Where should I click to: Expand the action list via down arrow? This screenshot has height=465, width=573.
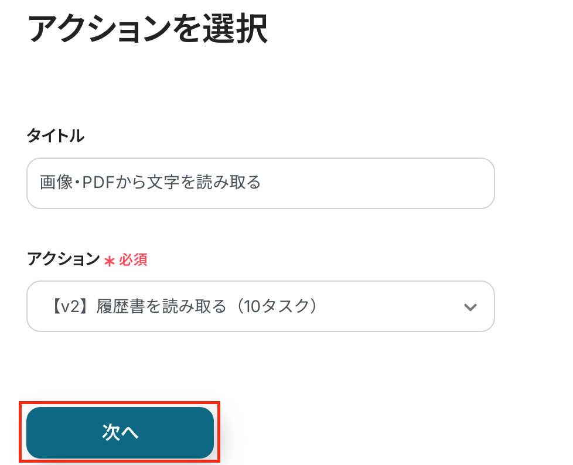click(470, 307)
